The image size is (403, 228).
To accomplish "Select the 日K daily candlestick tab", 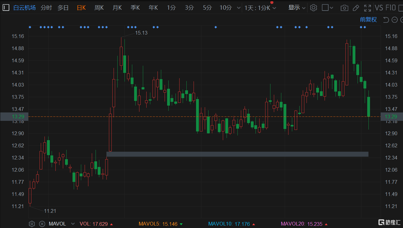I will (x=81, y=8).
